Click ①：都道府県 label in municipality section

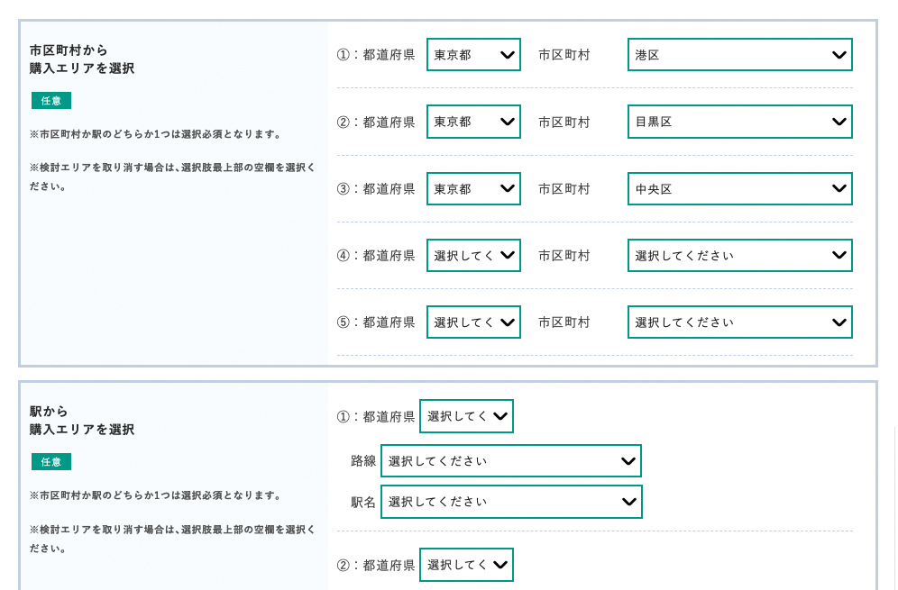click(376, 55)
